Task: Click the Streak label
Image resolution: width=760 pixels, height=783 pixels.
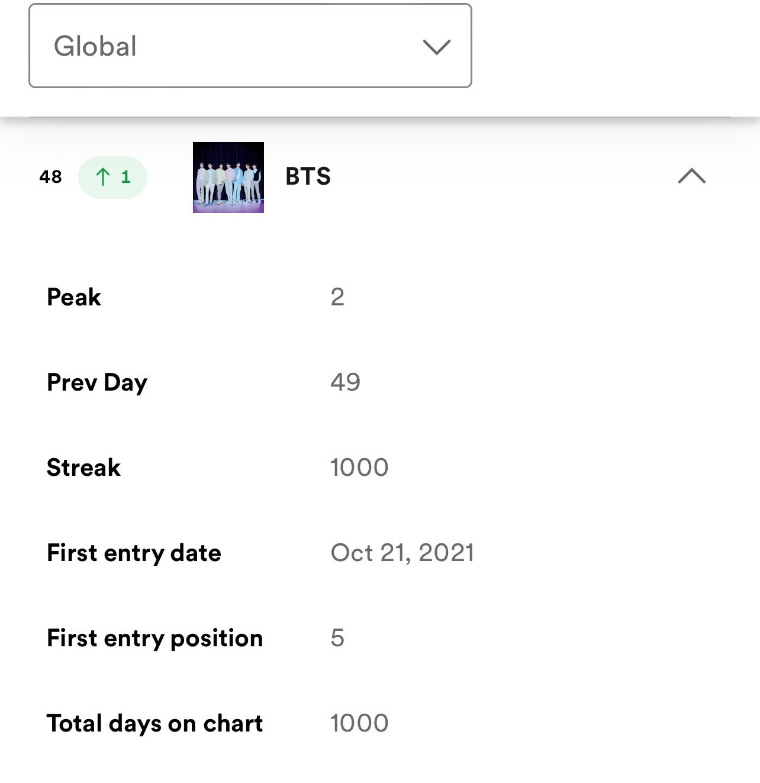Action: [x=83, y=468]
